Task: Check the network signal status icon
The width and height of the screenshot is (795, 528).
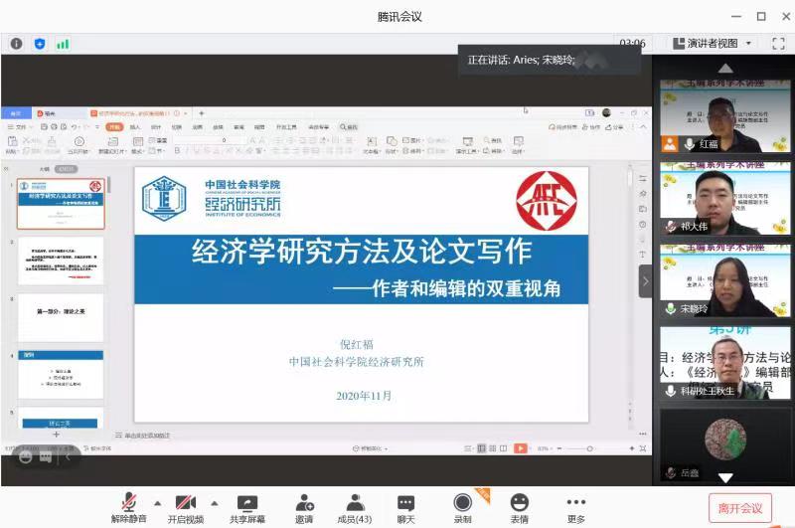Action: (x=63, y=44)
